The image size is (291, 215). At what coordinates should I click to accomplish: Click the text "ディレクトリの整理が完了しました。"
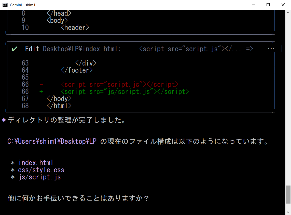(67, 120)
